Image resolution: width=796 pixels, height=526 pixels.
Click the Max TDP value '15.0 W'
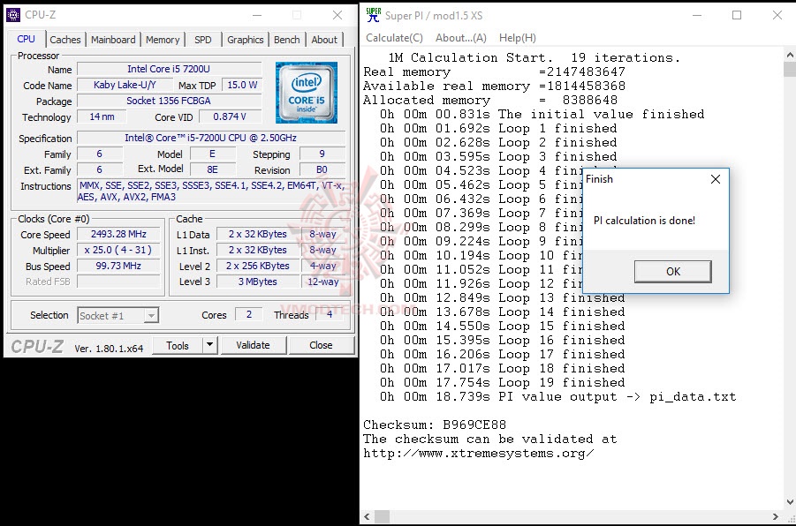coord(242,85)
